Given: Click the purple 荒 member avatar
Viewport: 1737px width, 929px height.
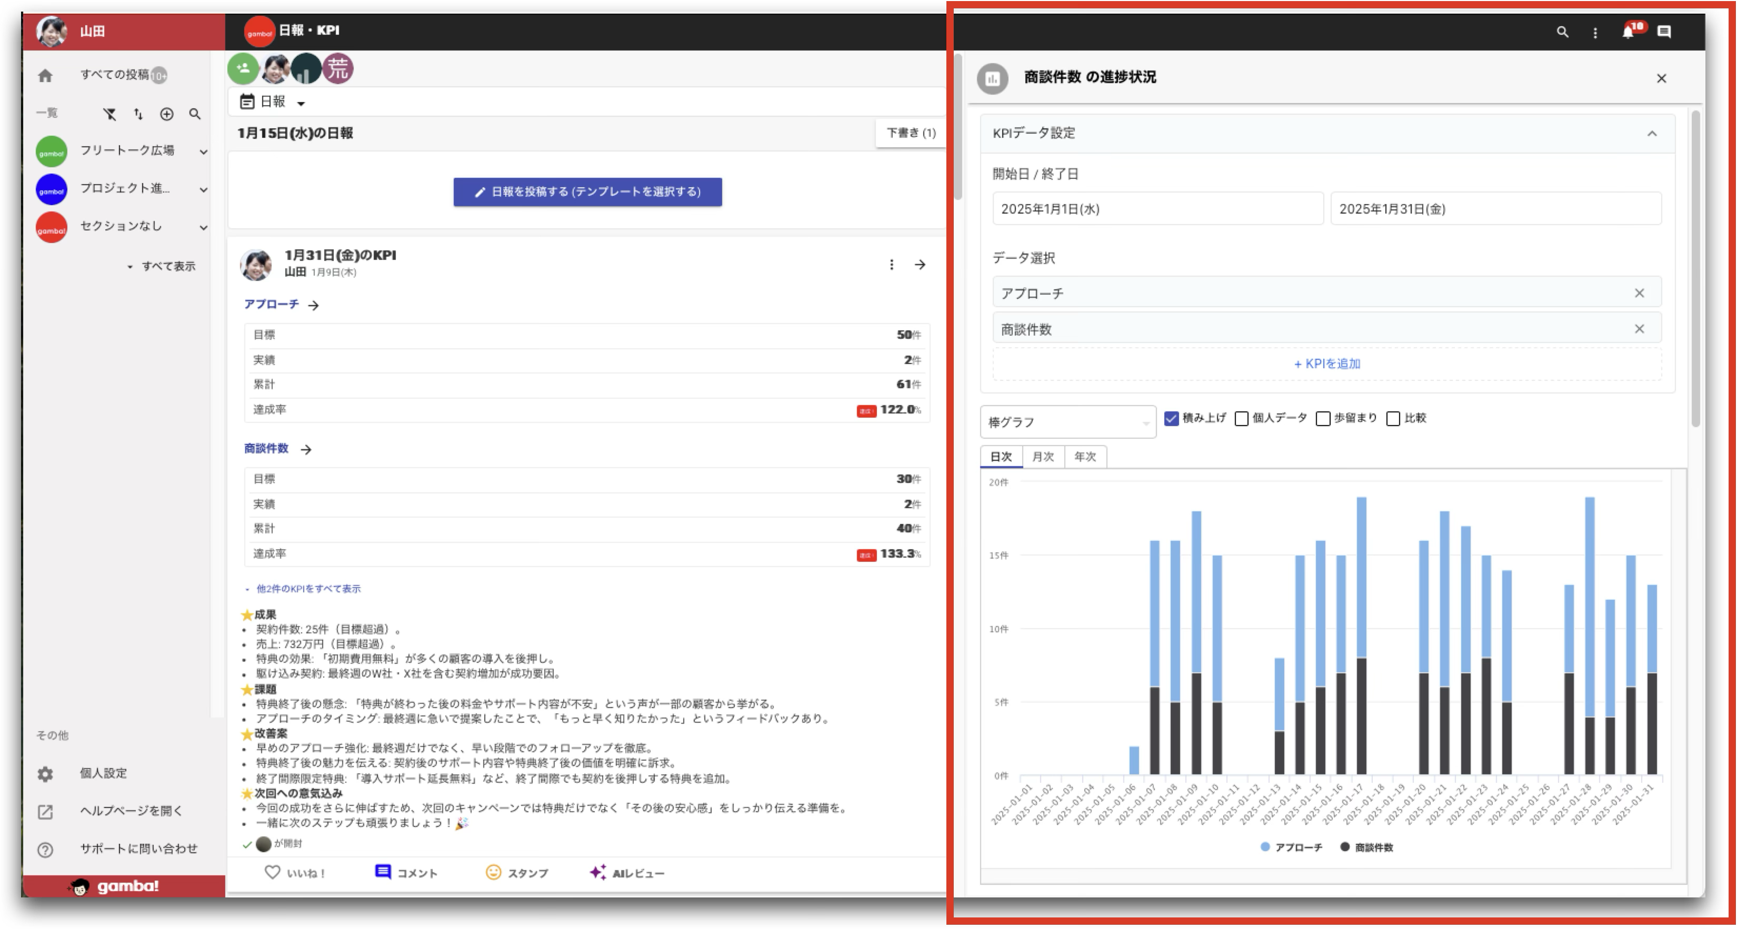Looking at the screenshot, I should point(338,69).
